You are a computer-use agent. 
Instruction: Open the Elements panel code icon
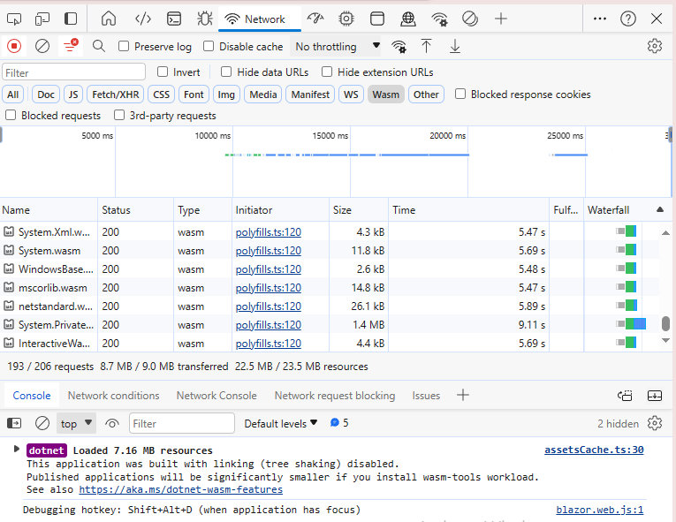[x=142, y=19]
